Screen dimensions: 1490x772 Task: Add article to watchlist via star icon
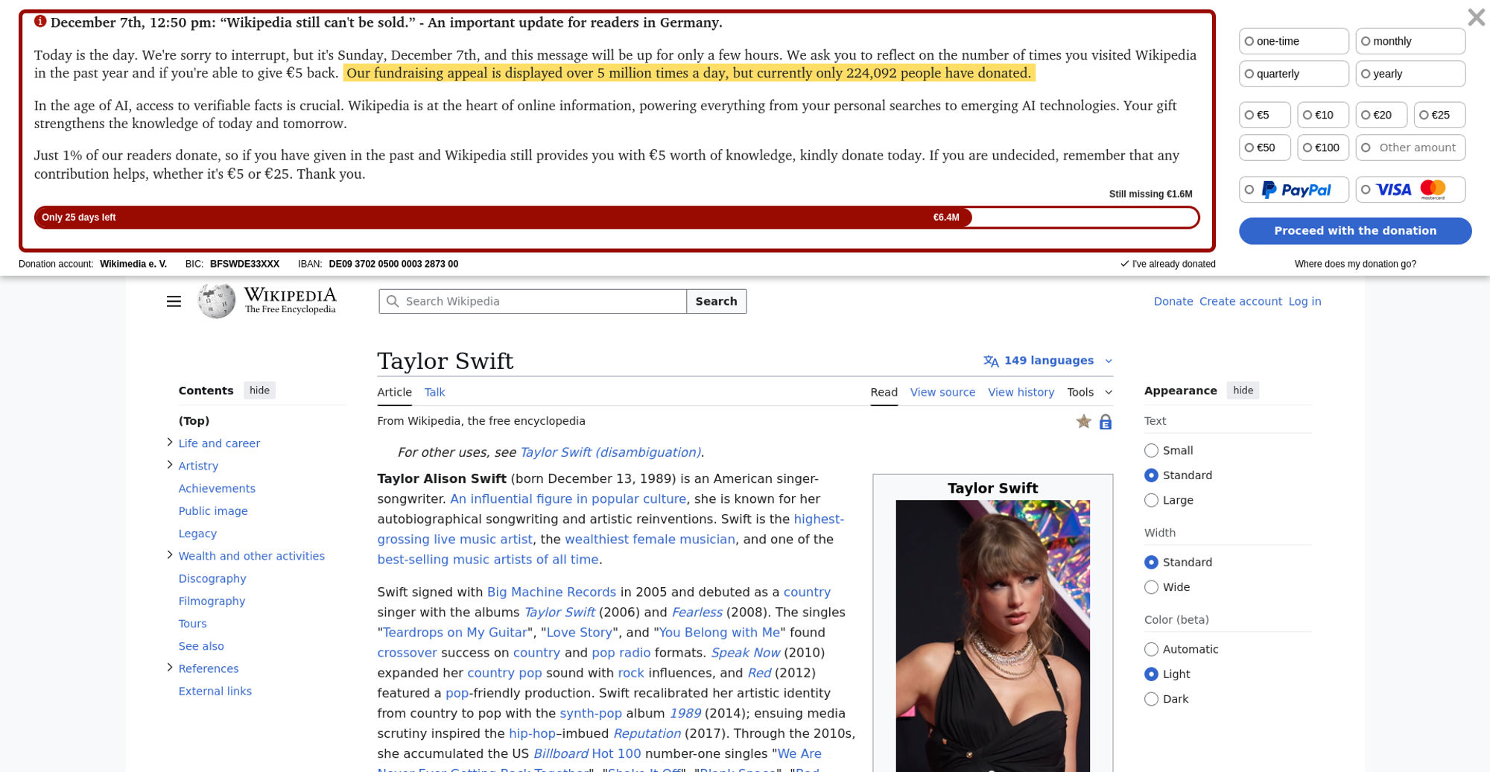pyautogui.click(x=1084, y=422)
